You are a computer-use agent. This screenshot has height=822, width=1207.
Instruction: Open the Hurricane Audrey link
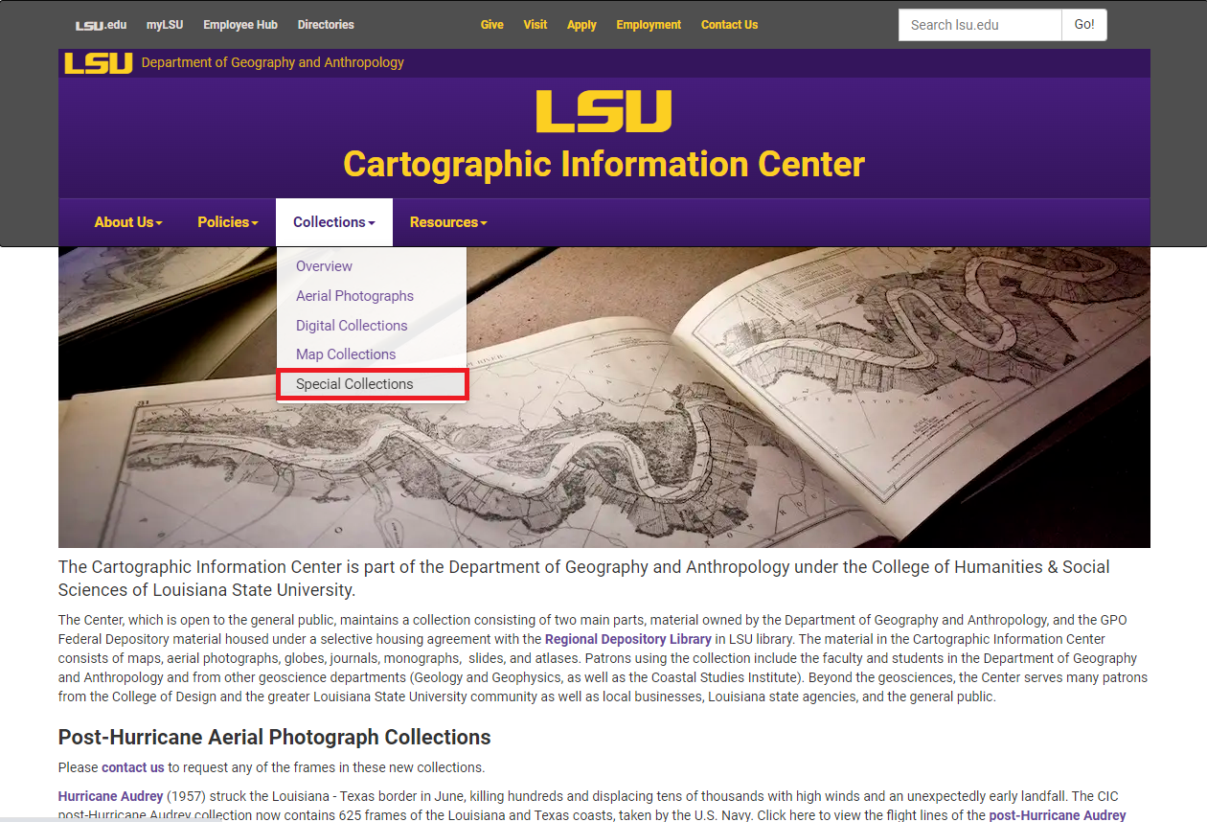point(111,796)
